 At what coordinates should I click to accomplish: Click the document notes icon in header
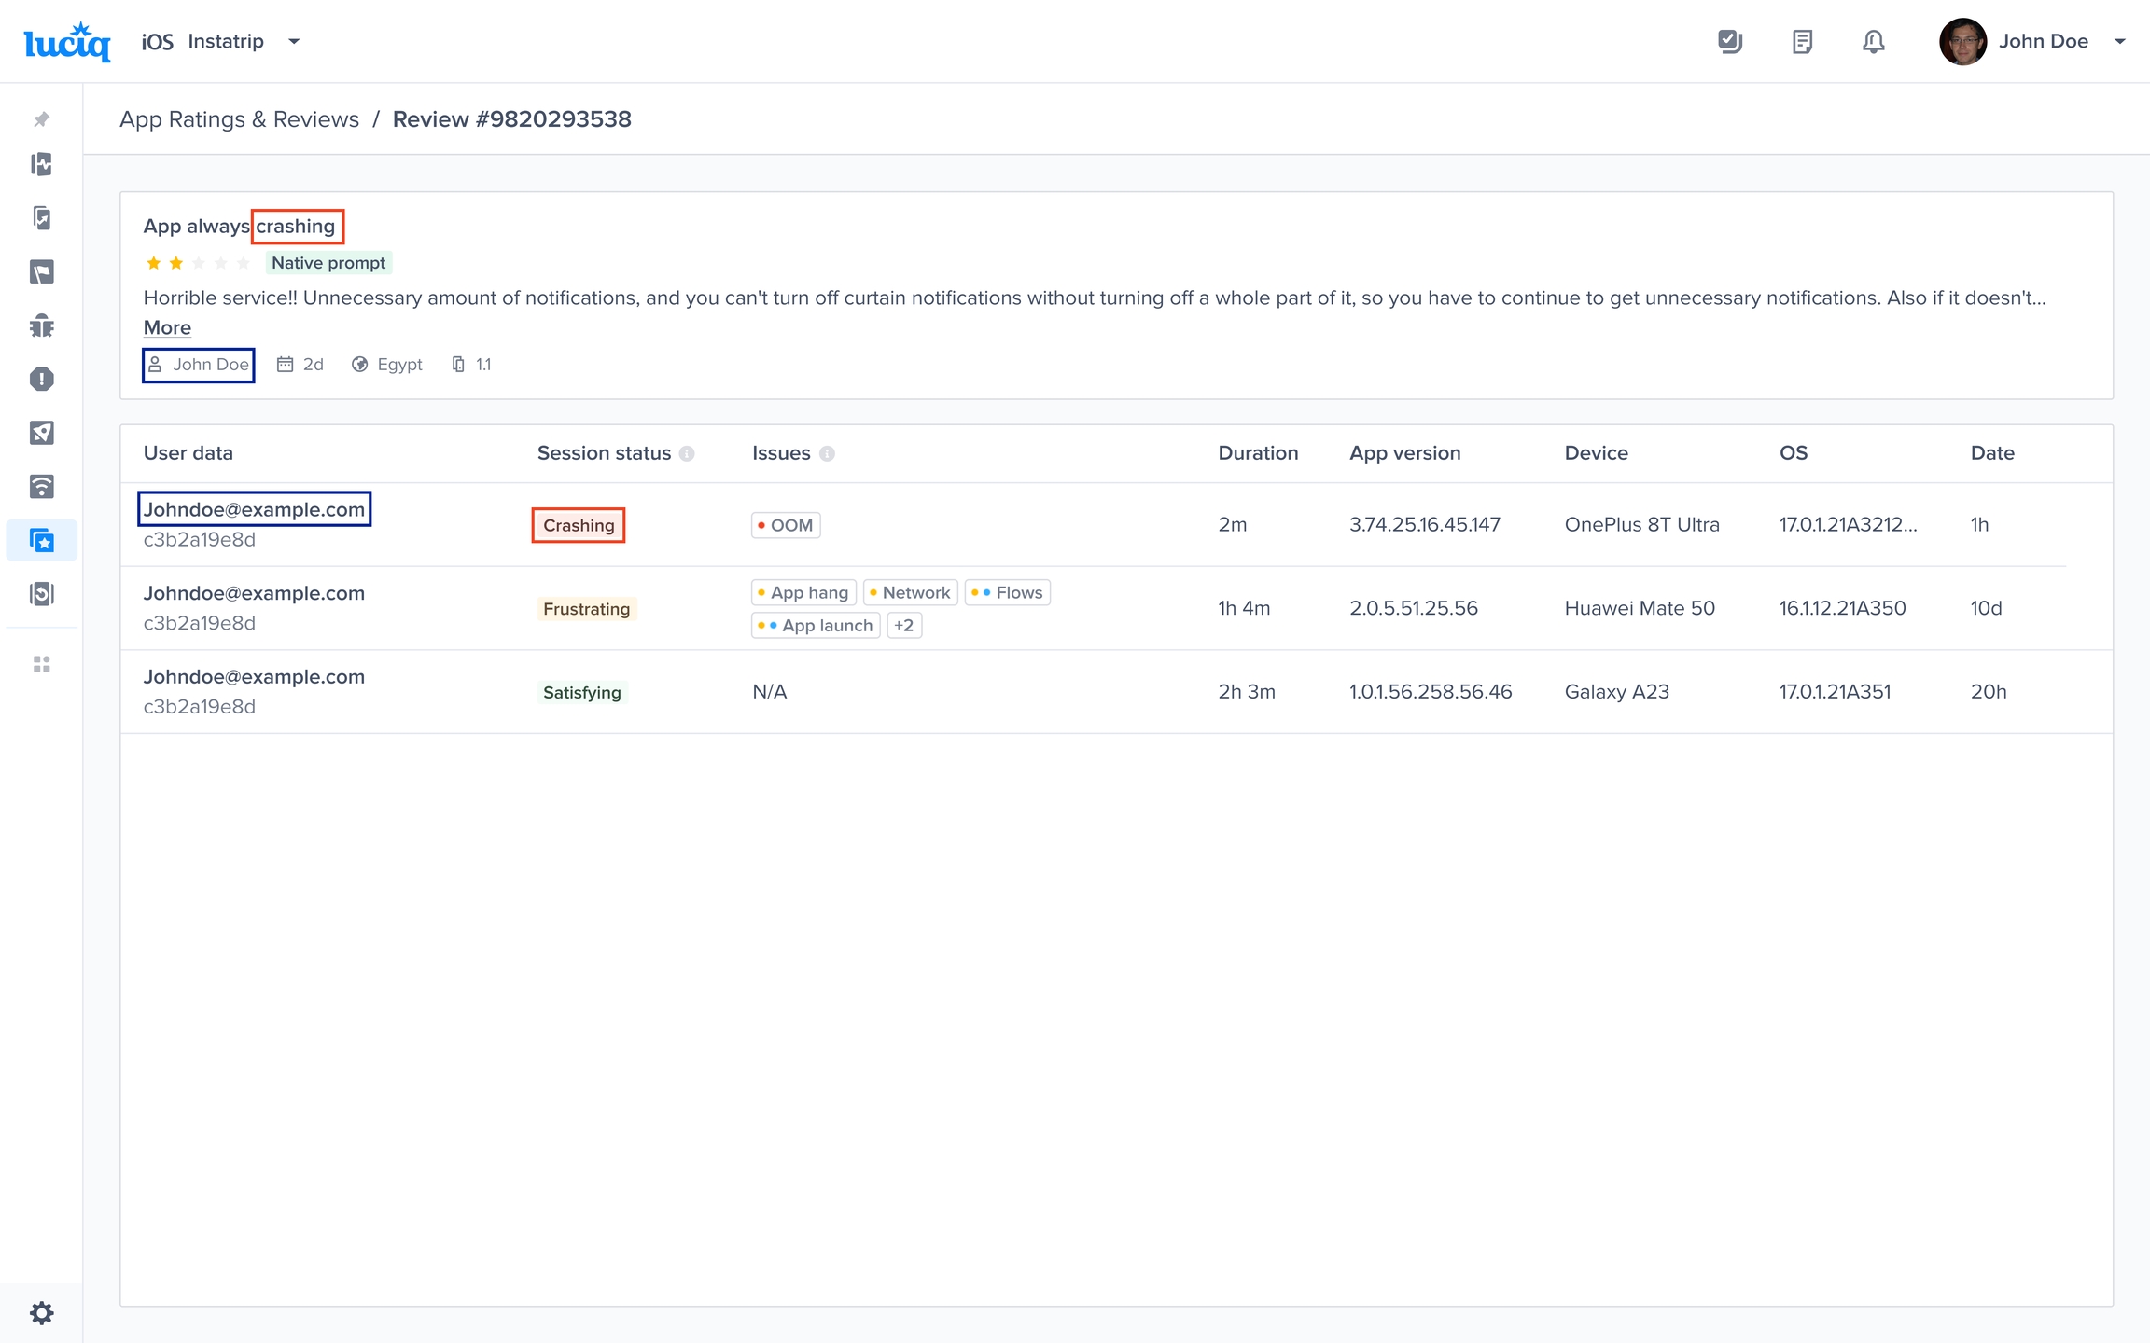click(x=1802, y=42)
